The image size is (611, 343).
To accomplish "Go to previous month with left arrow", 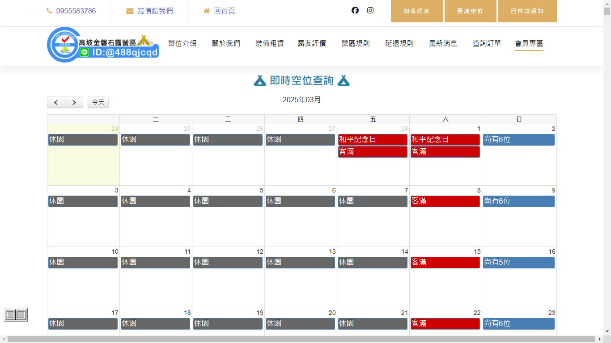I will click(56, 102).
